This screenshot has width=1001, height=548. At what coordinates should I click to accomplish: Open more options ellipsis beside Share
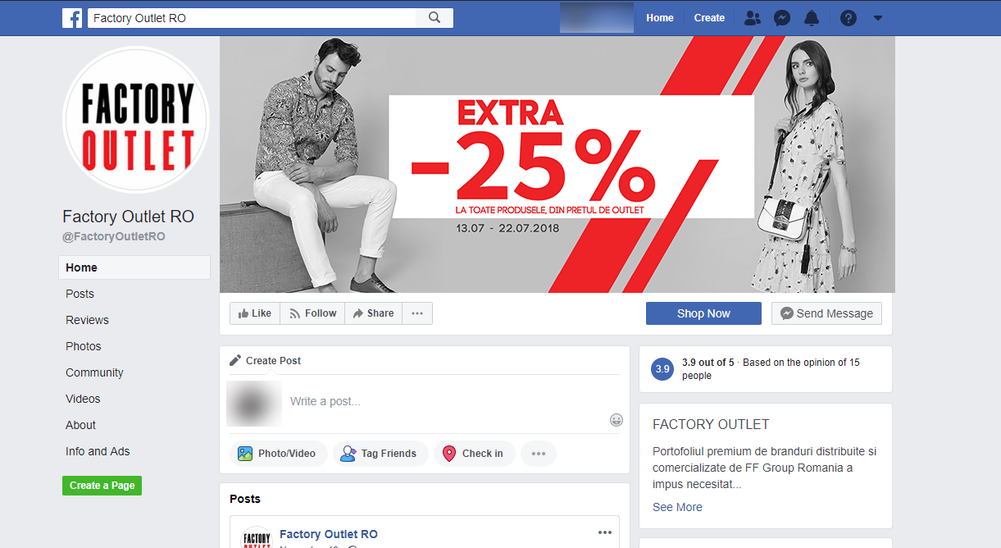coord(417,313)
